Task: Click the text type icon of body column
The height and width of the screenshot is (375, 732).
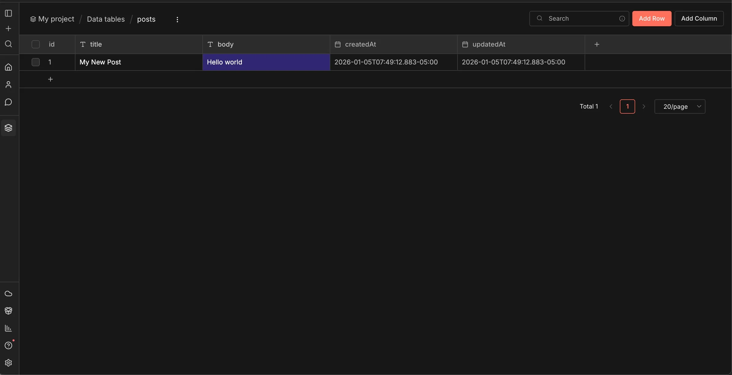Action: point(210,44)
